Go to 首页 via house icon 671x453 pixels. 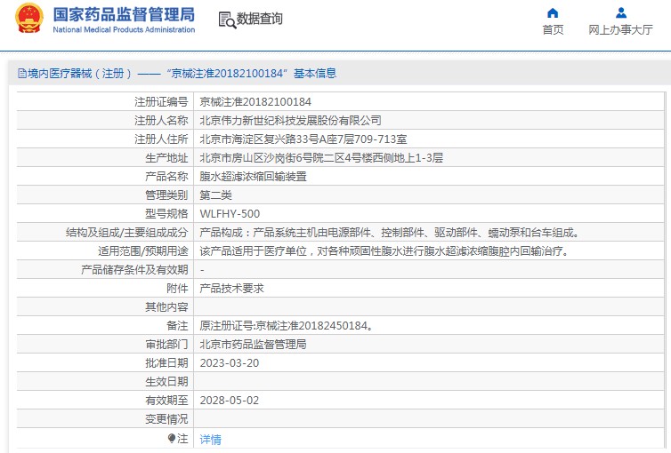pyautogui.click(x=553, y=13)
